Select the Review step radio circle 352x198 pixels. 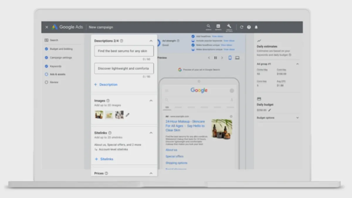(46, 82)
